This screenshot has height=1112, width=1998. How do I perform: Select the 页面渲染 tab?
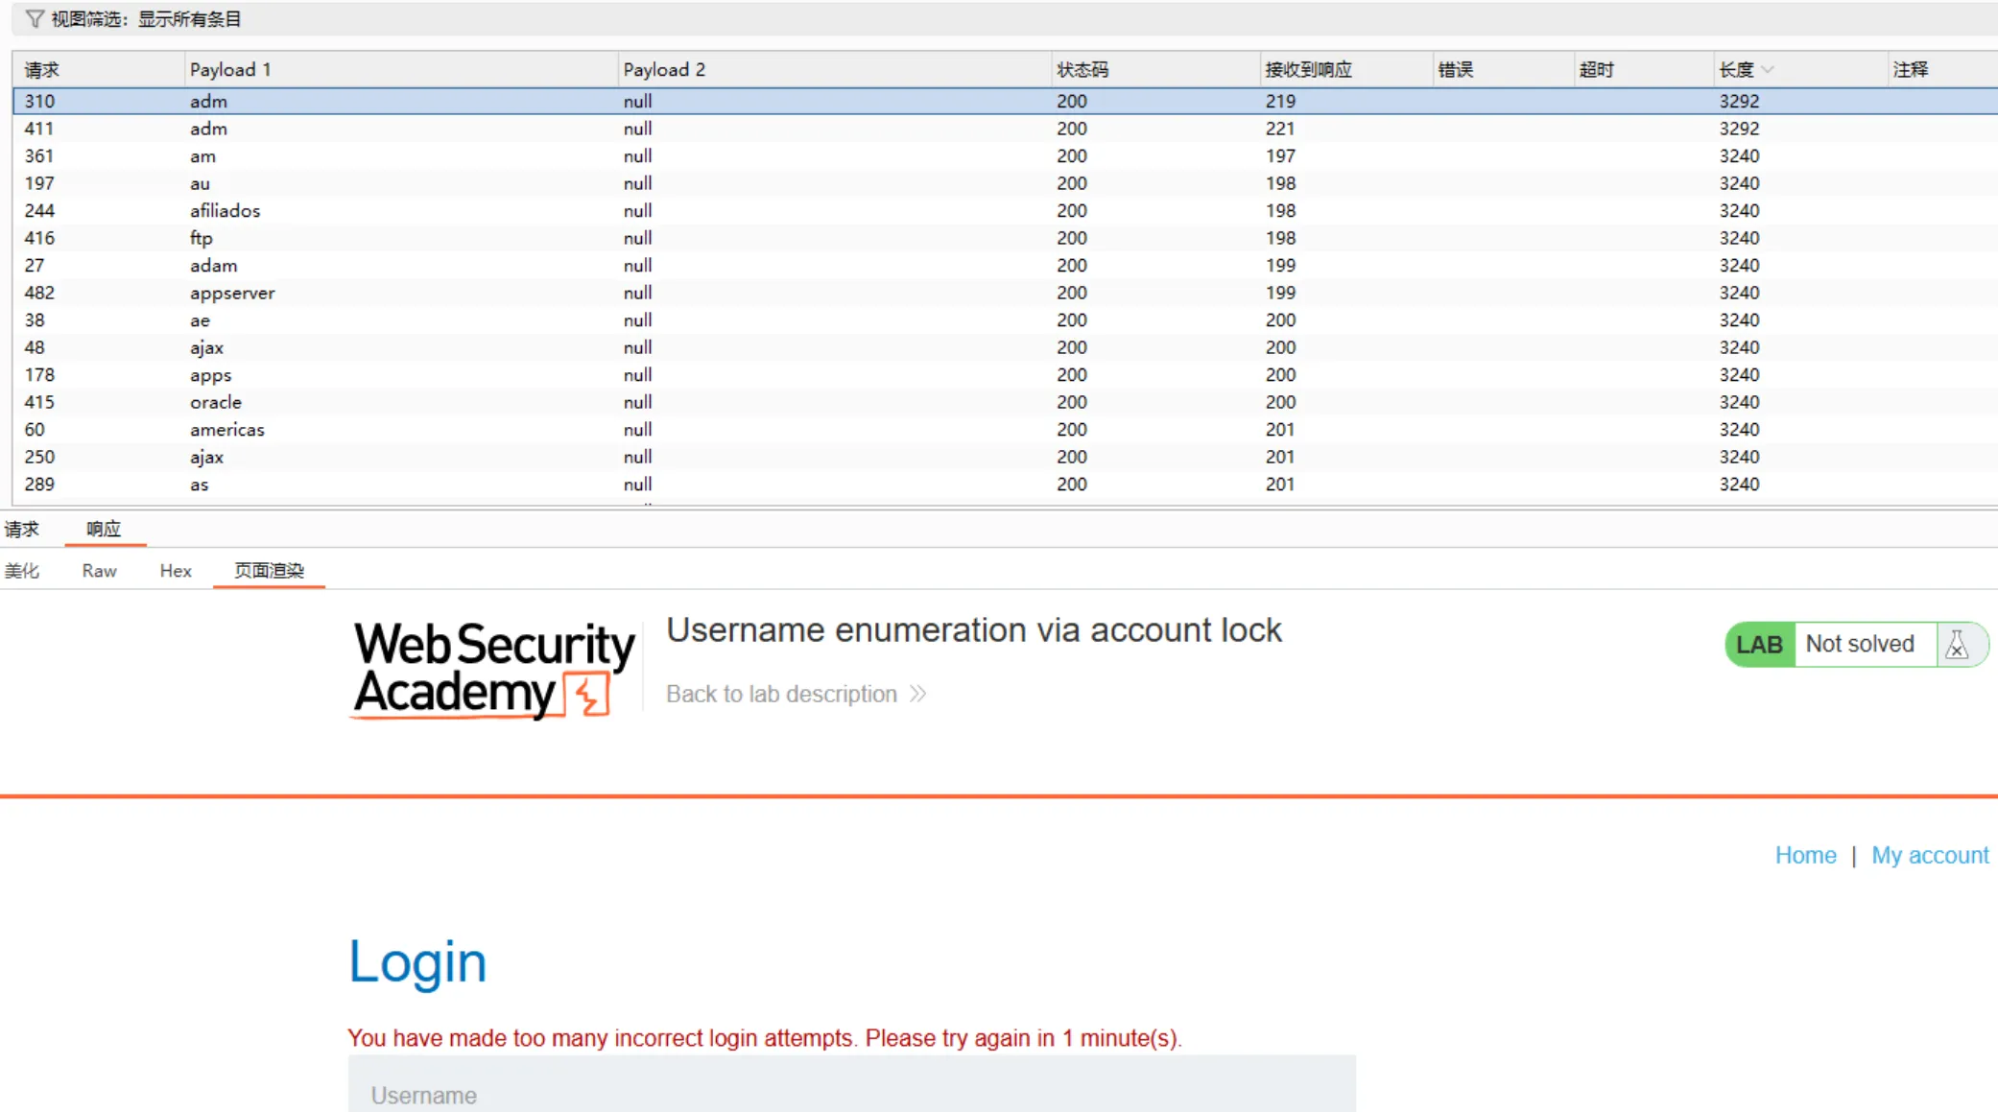pos(269,571)
